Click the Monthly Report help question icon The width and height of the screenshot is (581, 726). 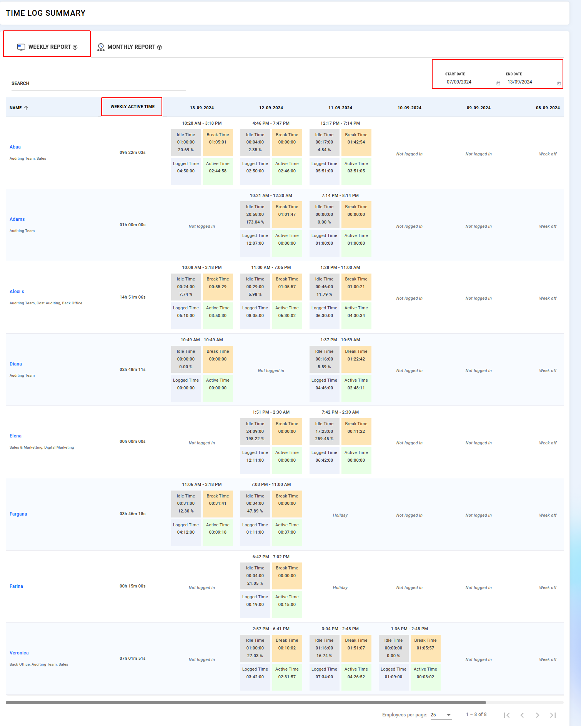tap(160, 47)
